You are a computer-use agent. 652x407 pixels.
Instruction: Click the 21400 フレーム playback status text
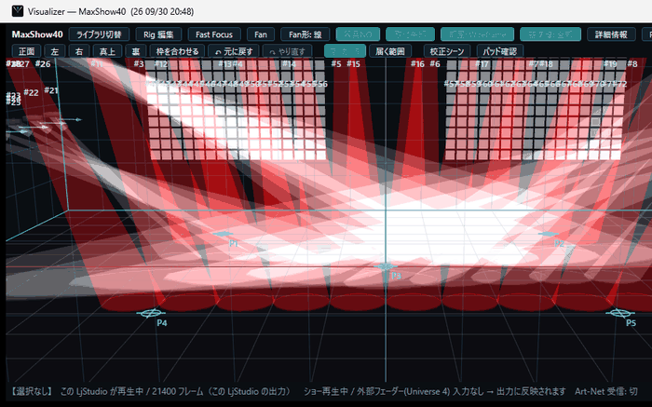175,391
